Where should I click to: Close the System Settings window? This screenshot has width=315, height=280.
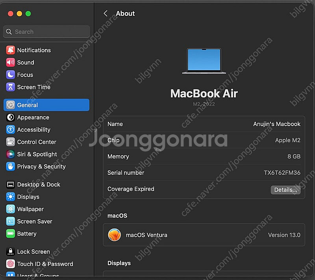tap(11, 14)
